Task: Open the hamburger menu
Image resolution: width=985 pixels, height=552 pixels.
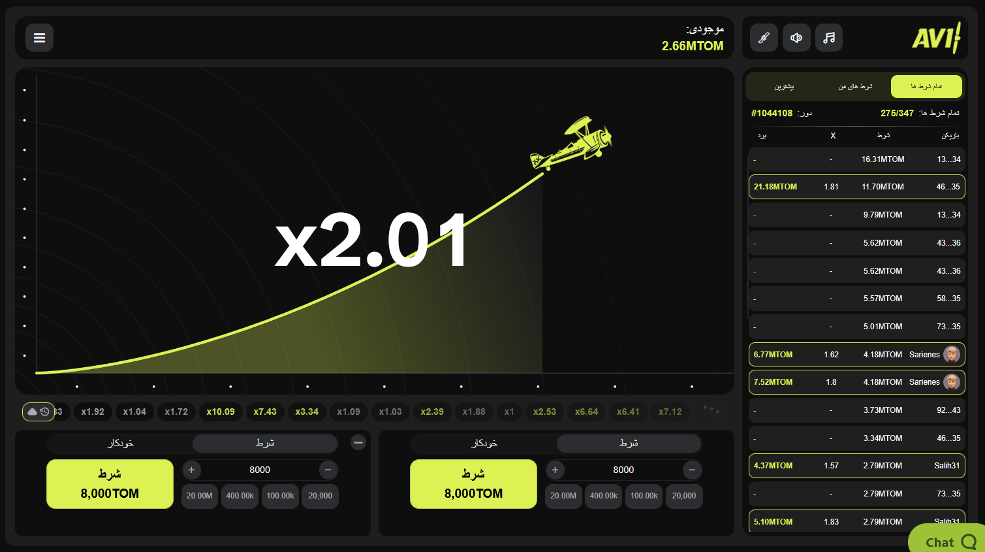Action: click(x=39, y=38)
